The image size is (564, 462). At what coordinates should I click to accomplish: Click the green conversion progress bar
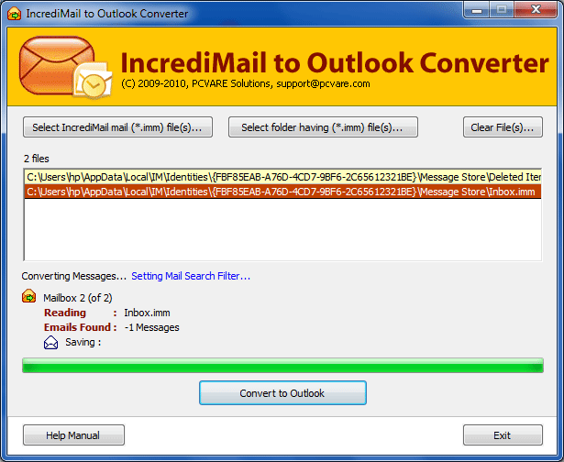[x=282, y=365]
